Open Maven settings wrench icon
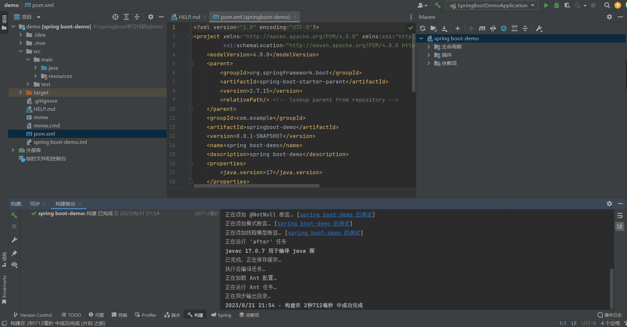Viewport: 627px width, 327px height. [539, 28]
